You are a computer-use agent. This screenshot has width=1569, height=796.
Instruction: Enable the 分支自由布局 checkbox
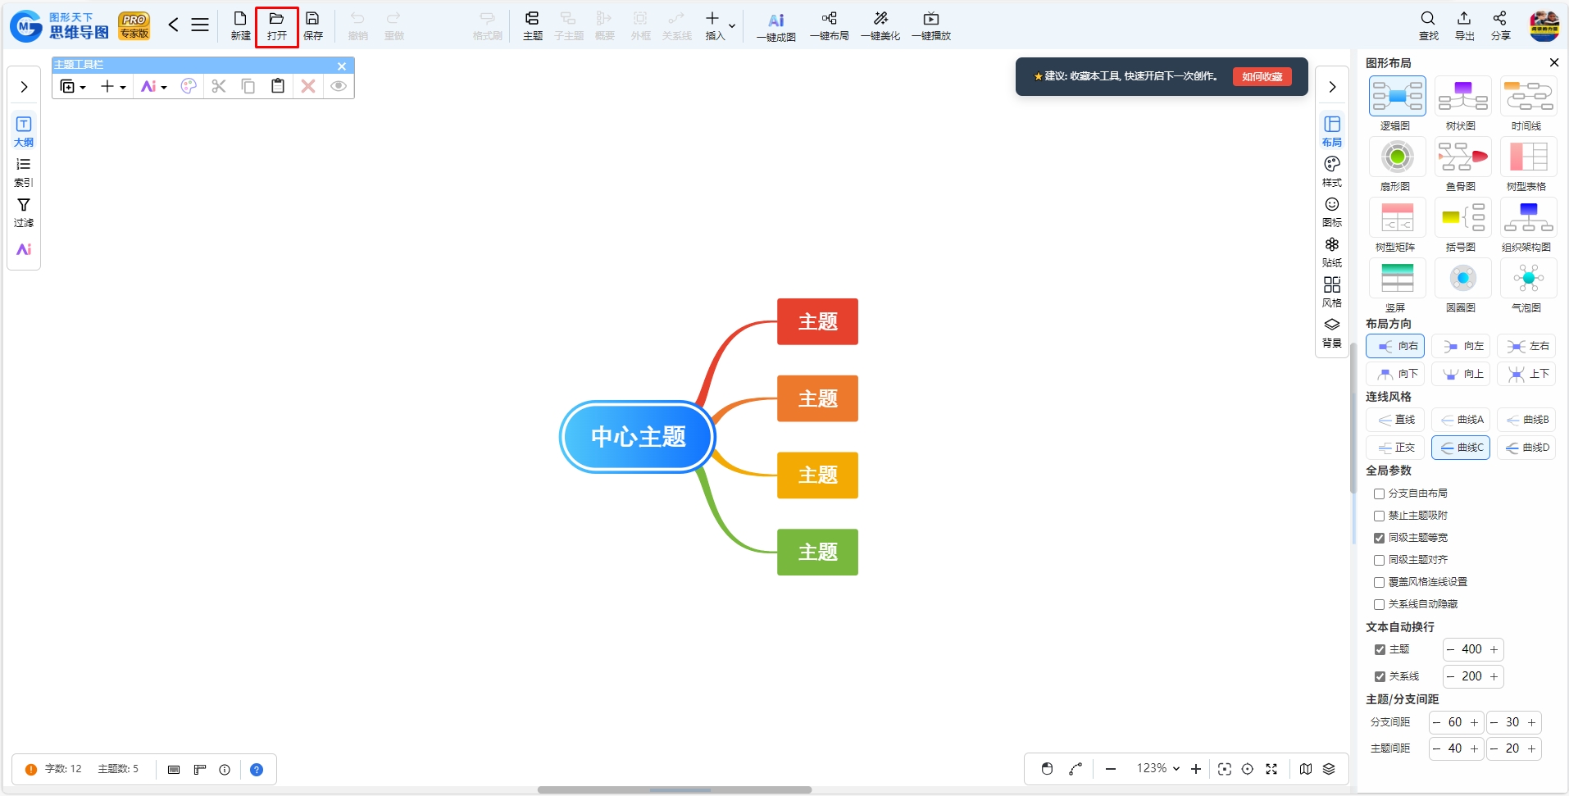coord(1379,494)
